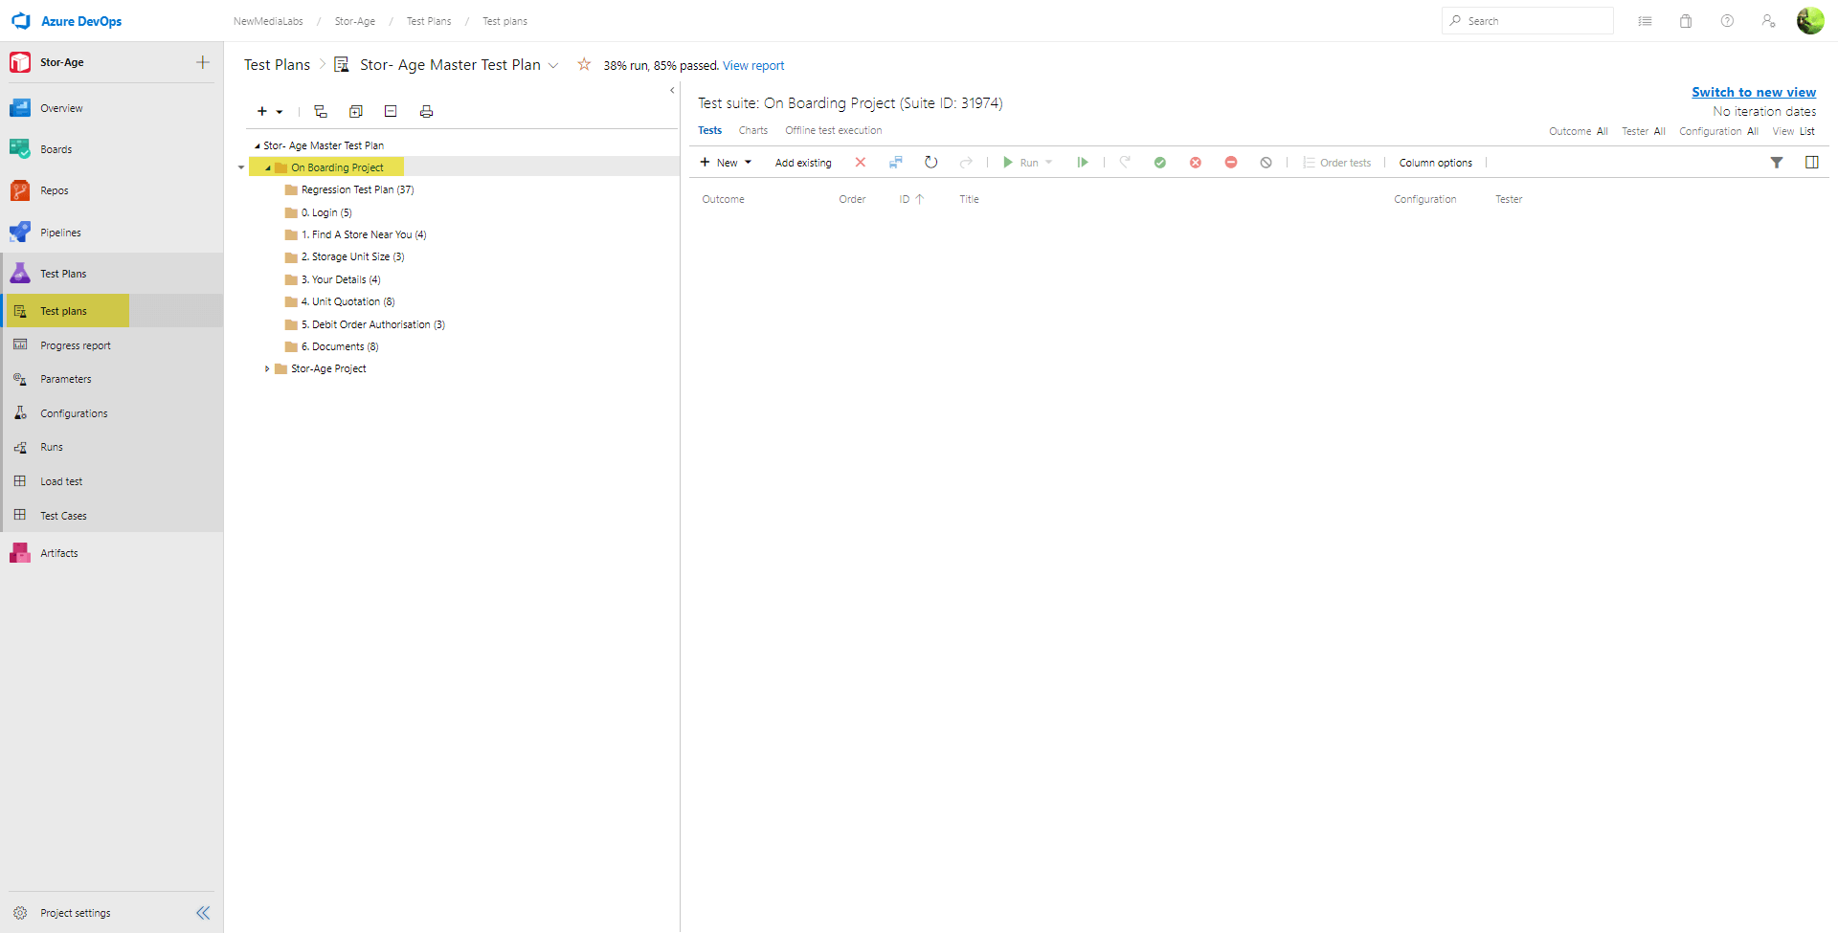Screen dimensions: 1838x933
Task: Click the user profile avatar
Action: click(1810, 20)
